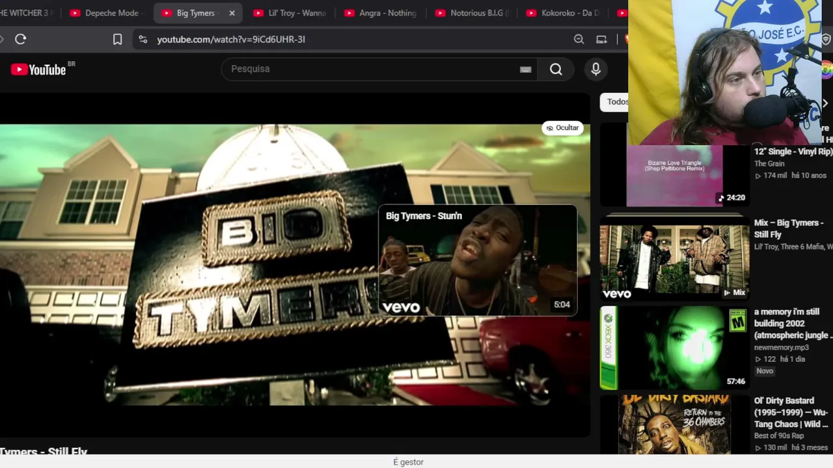Close the Big Tymers tab

[x=232, y=13]
